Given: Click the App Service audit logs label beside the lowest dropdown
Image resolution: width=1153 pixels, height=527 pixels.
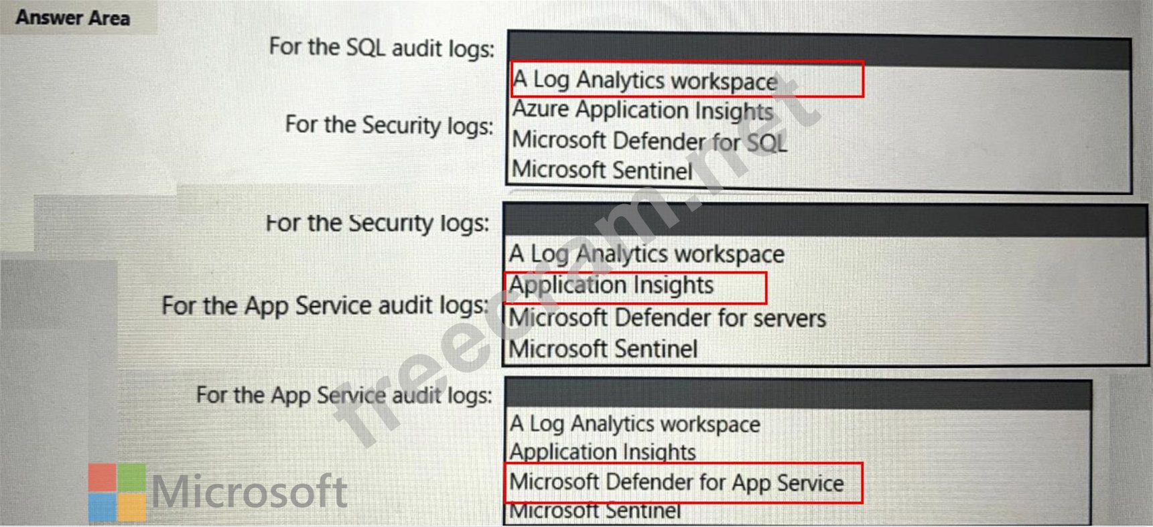Looking at the screenshot, I should (344, 395).
